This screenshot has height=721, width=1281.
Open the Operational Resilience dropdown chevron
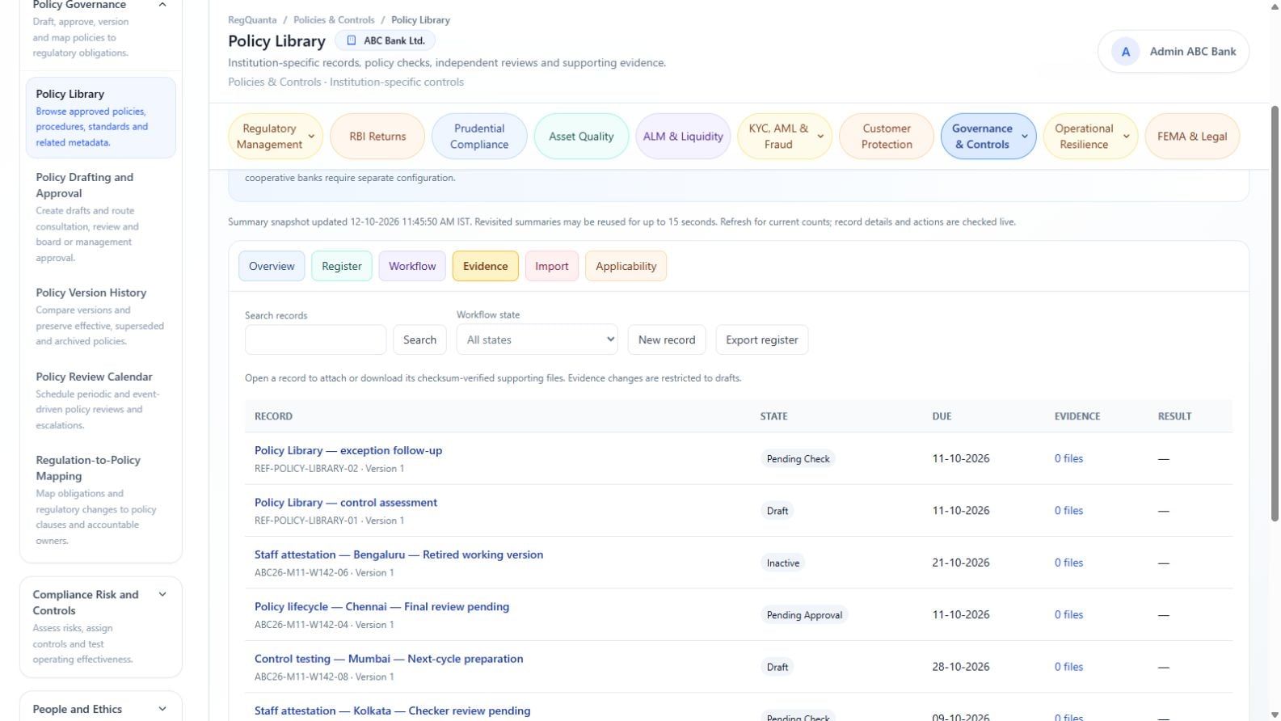1127,137
